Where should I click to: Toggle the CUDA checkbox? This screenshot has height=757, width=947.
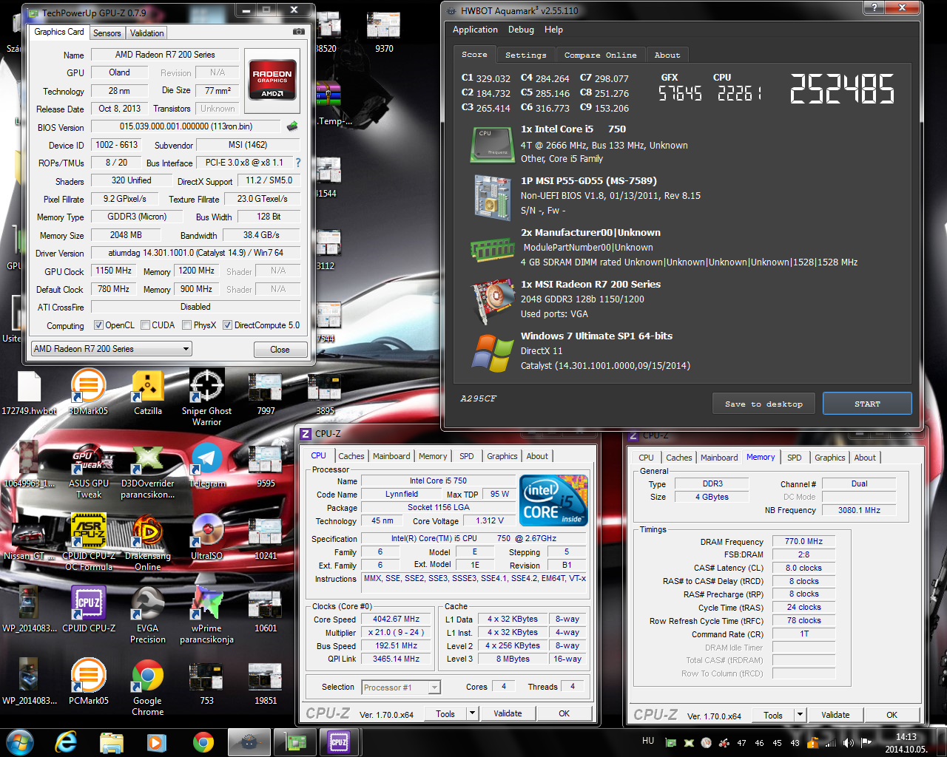(146, 325)
